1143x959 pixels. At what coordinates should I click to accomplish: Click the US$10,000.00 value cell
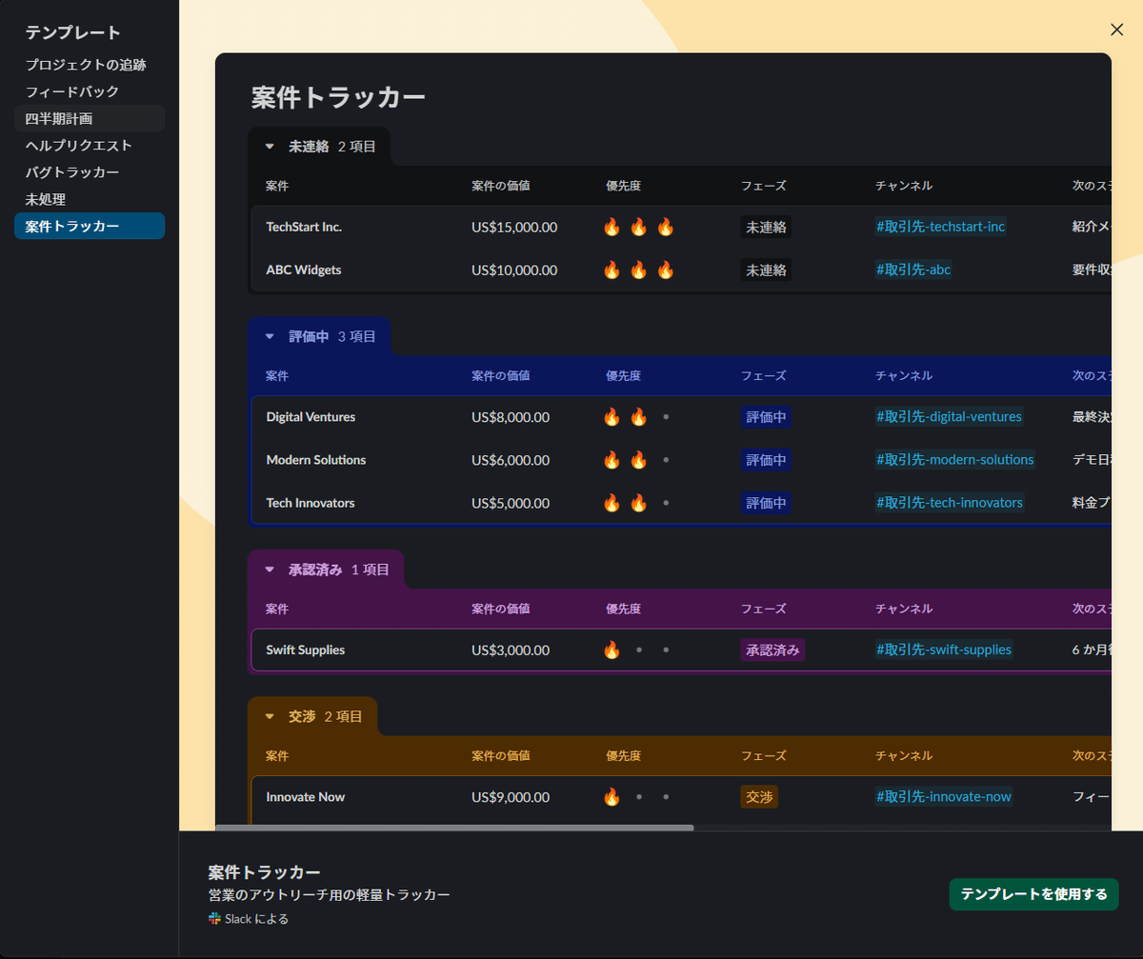coord(514,270)
